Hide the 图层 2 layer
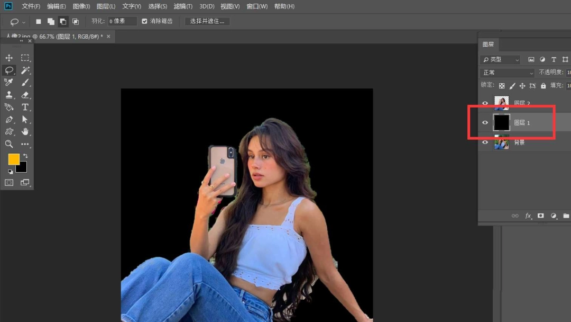The width and height of the screenshot is (571, 322). 485,103
